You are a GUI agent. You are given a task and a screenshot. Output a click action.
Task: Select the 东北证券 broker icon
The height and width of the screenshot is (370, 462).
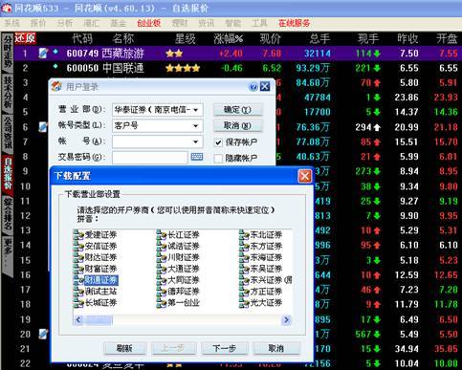click(x=244, y=235)
